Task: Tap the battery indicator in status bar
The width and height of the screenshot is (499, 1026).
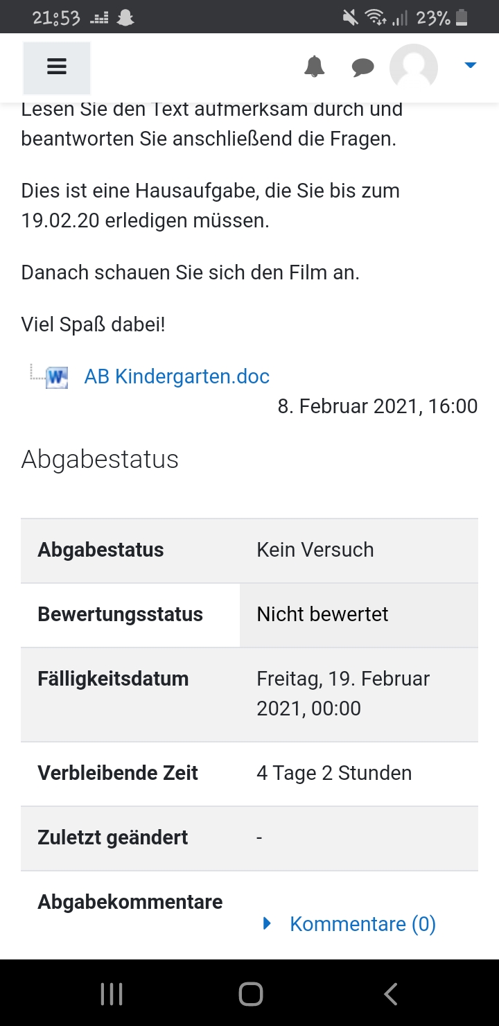Action: tap(462, 17)
